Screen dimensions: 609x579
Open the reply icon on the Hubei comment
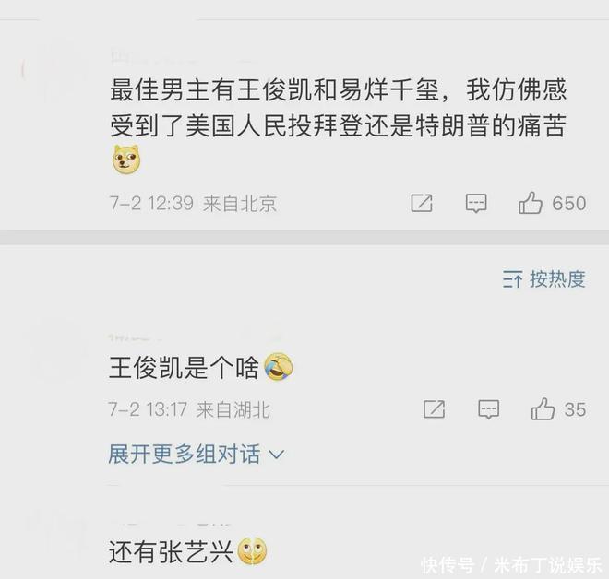click(x=488, y=409)
